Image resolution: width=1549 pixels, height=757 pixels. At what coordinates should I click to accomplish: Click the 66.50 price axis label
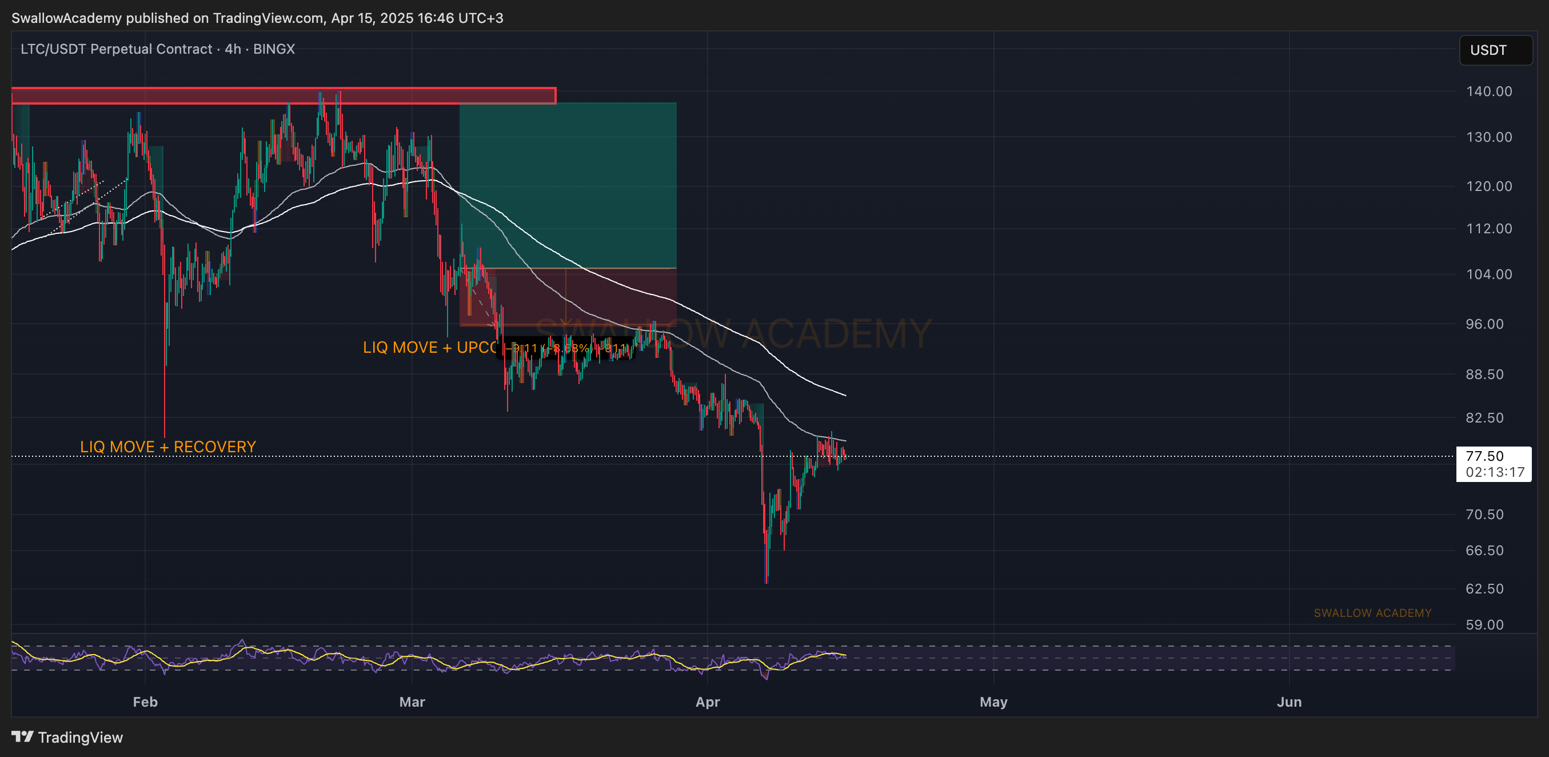[x=1484, y=551]
